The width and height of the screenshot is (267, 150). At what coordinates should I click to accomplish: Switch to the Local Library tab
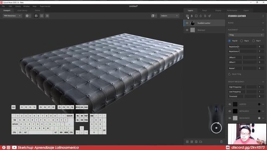click(x=22, y=10)
